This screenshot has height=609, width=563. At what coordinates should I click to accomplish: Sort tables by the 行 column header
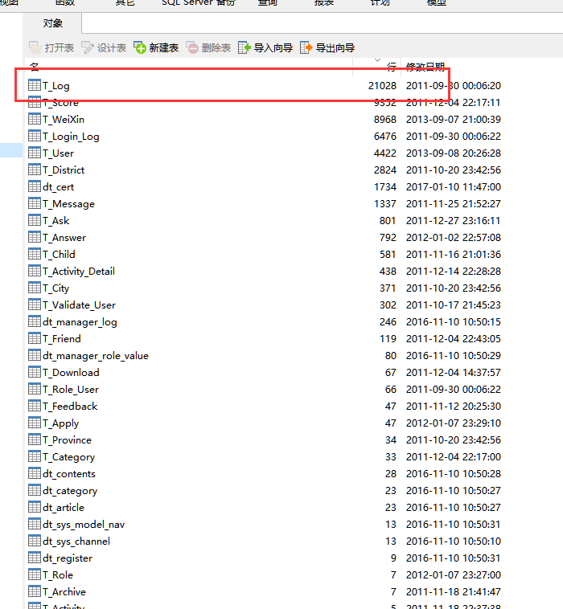(391, 66)
